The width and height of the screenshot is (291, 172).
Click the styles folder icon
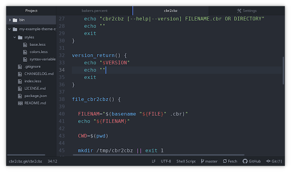tap(20, 37)
